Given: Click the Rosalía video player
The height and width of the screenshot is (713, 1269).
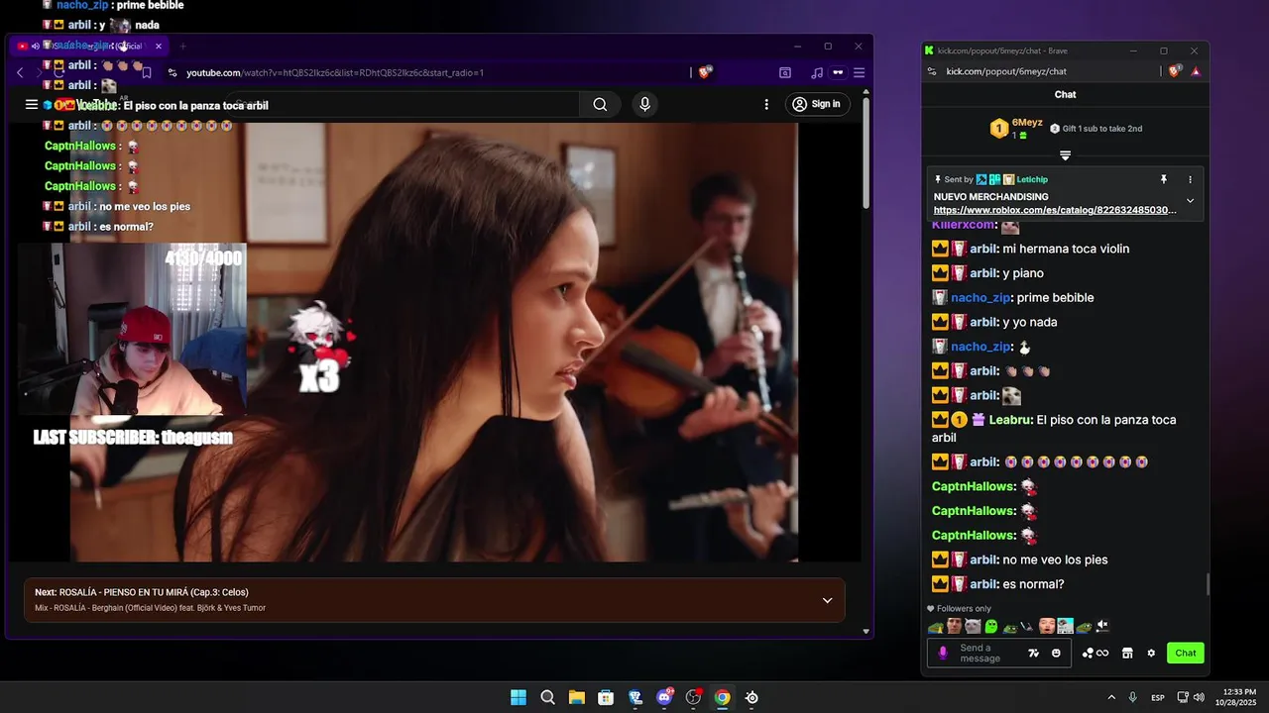Looking at the screenshot, I should point(434,342).
